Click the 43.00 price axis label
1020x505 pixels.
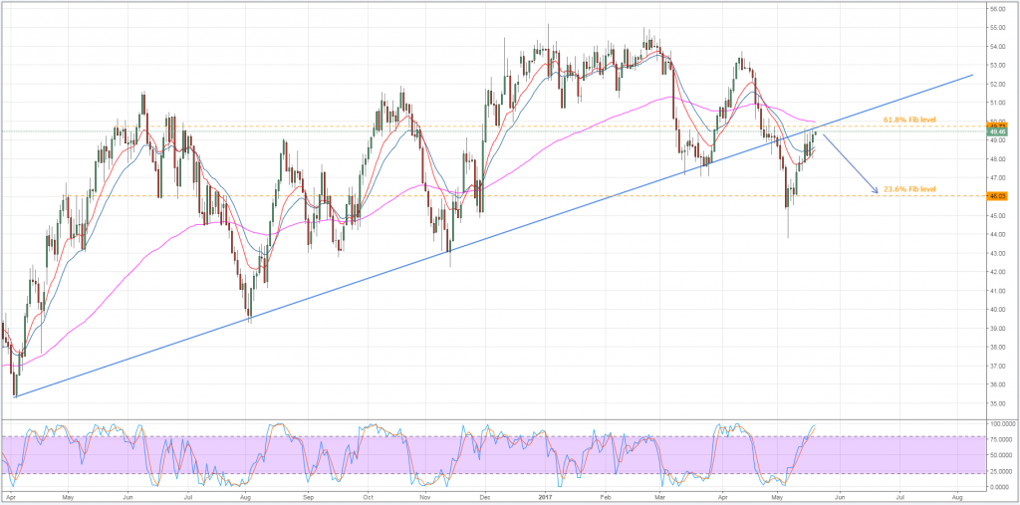[x=996, y=253]
